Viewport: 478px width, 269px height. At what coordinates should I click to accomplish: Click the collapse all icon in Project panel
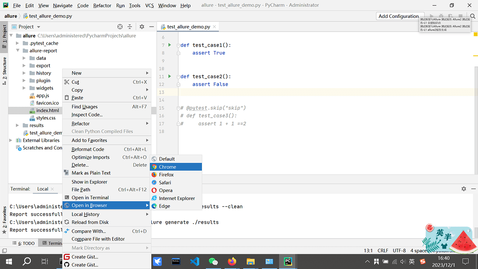tap(129, 27)
